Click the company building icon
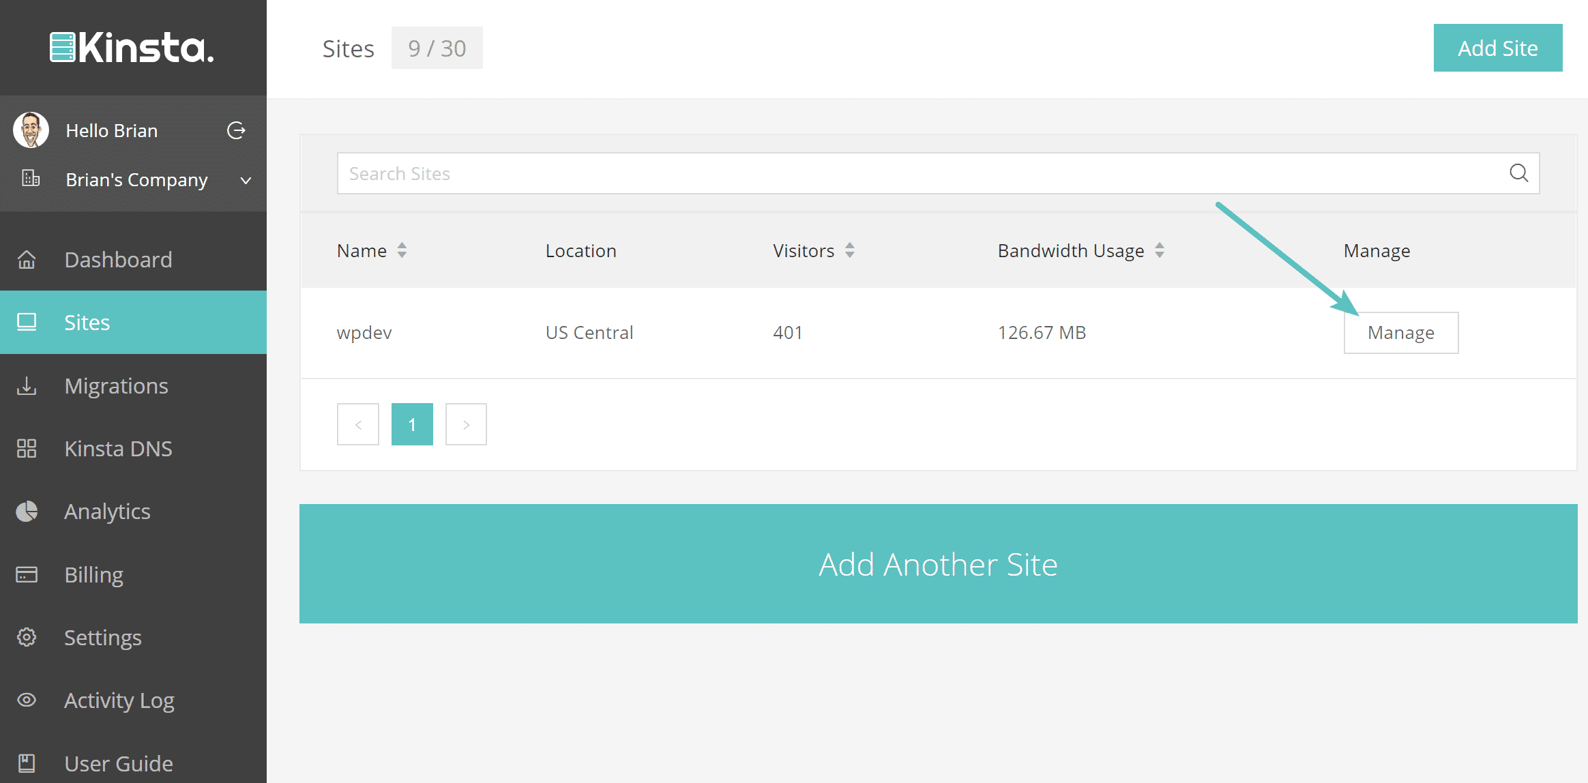The height and width of the screenshot is (783, 1588). (31, 179)
